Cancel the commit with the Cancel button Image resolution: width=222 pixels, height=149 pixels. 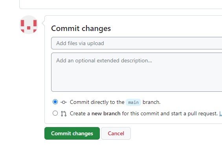point(116,133)
